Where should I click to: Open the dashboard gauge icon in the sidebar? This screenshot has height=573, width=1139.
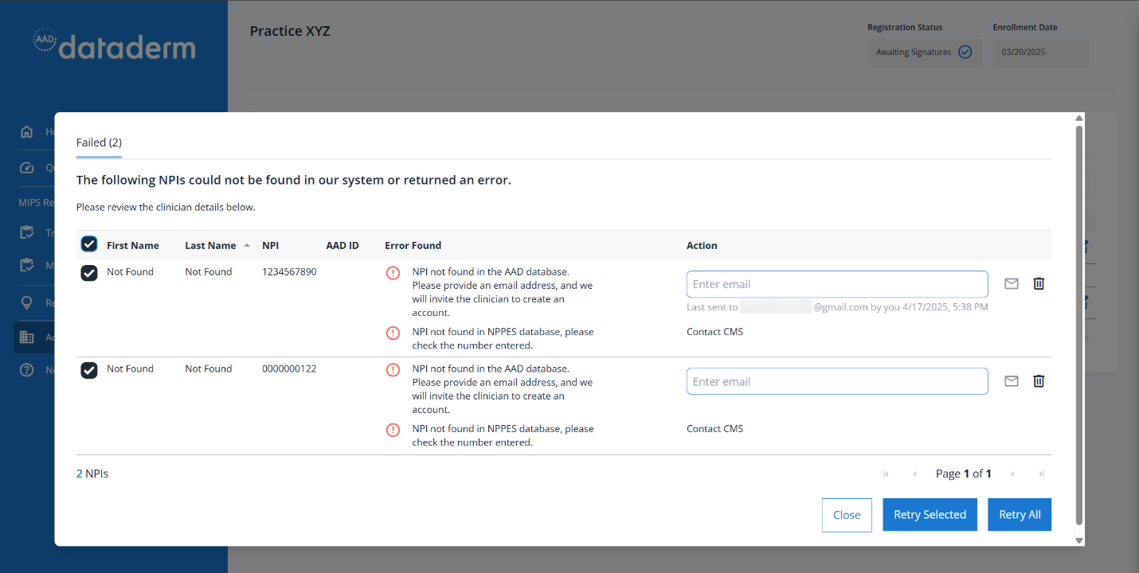tap(26, 168)
